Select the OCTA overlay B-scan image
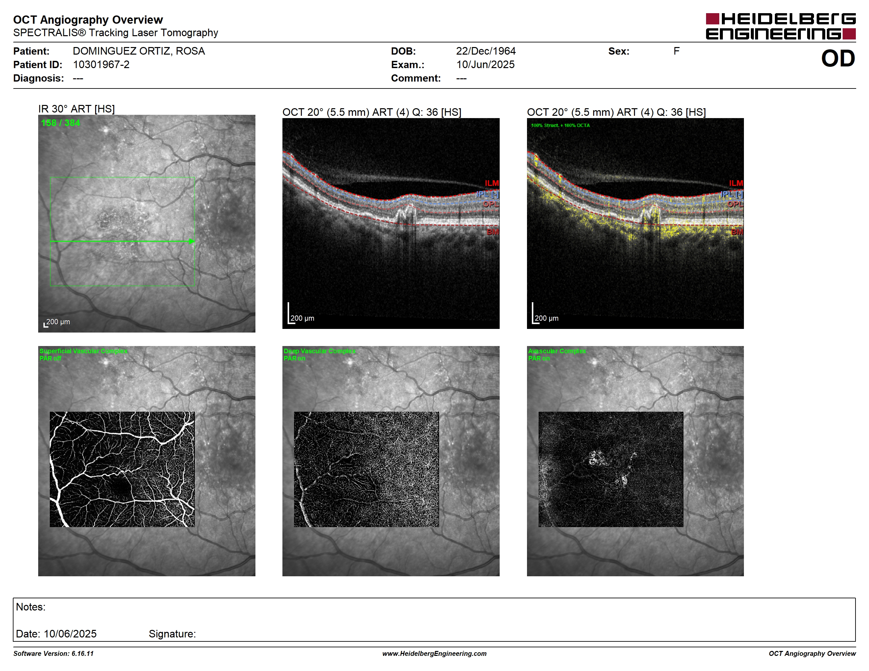Image resolution: width=869 pixels, height=671 pixels. (x=635, y=223)
